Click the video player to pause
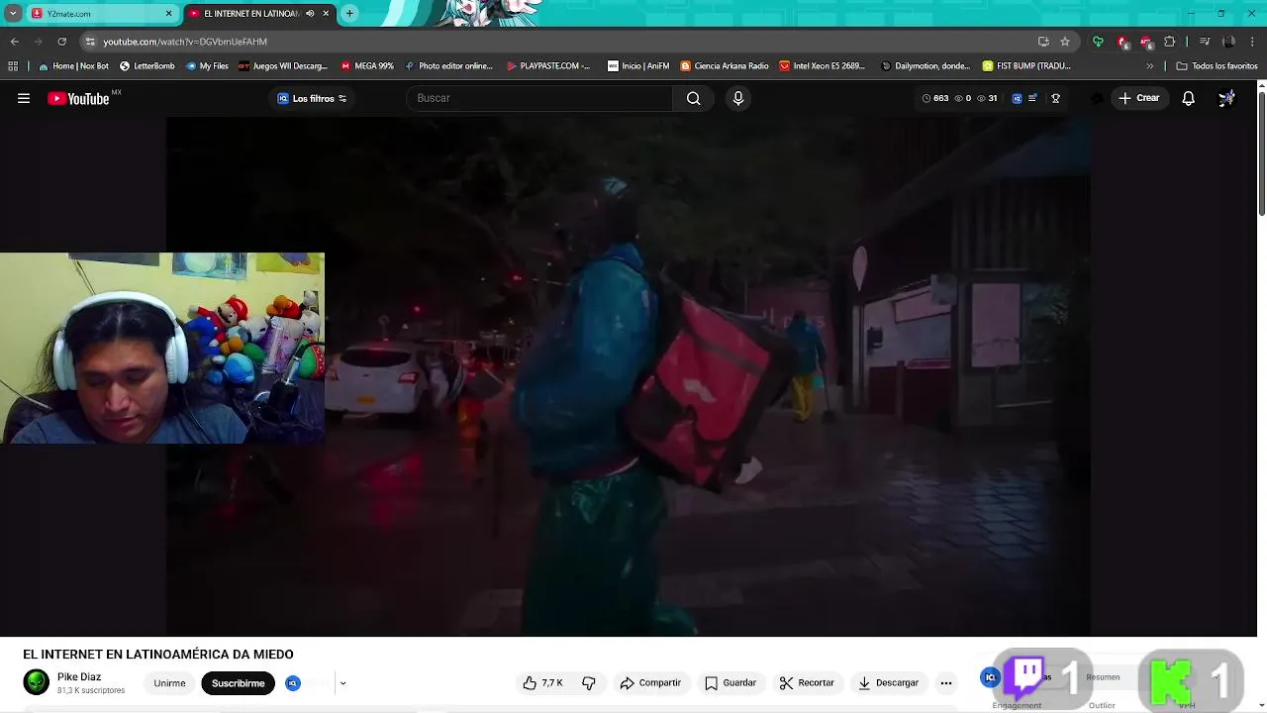1267x713 pixels. 628,376
